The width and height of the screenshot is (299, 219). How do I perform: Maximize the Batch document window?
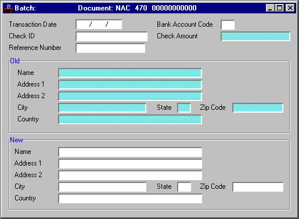(x=279, y=8)
